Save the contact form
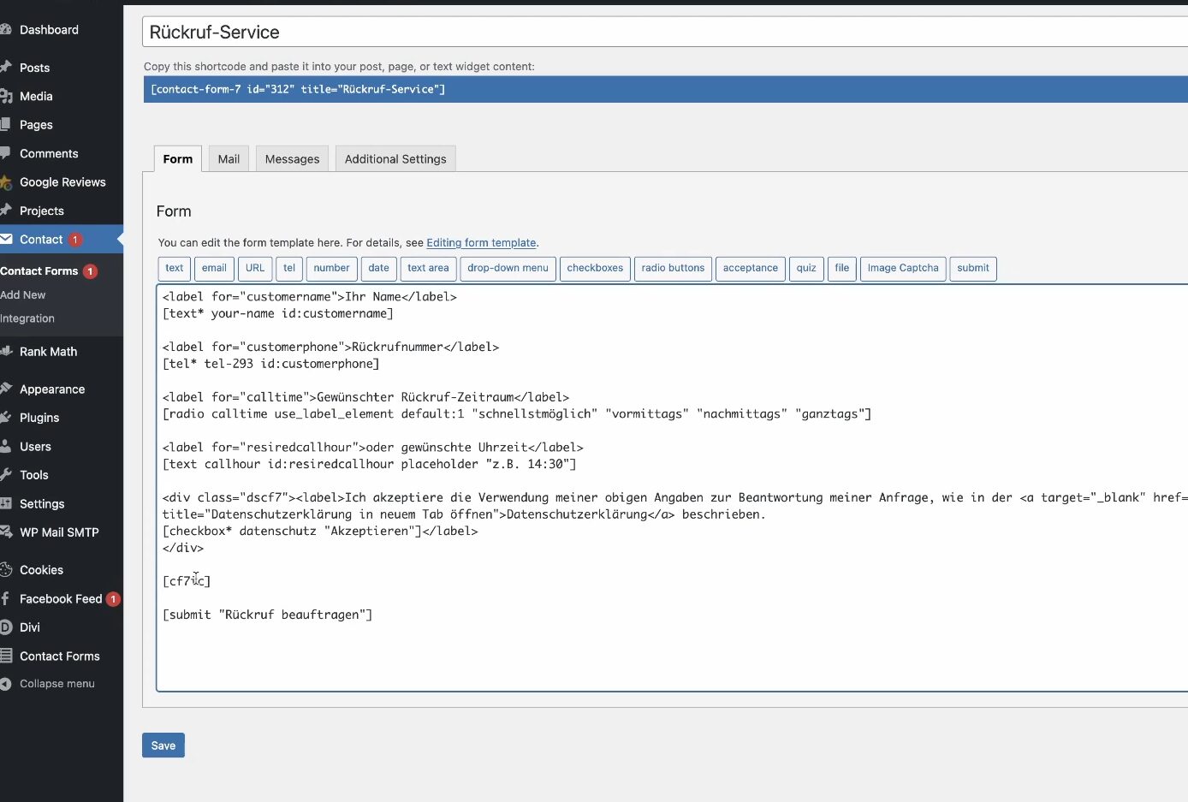The image size is (1188, 802). [163, 746]
